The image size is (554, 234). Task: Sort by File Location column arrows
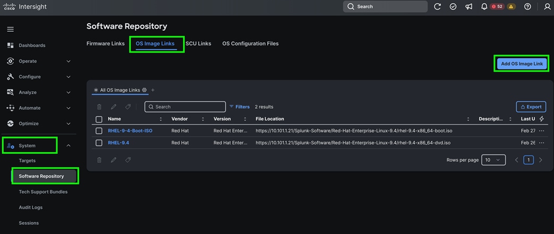(x=468, y=119)
